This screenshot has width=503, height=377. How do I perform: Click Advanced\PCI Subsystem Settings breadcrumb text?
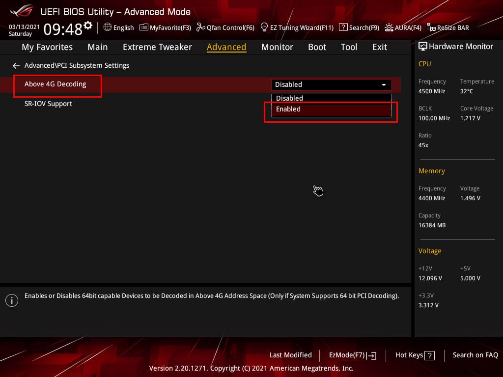[77, 65]
